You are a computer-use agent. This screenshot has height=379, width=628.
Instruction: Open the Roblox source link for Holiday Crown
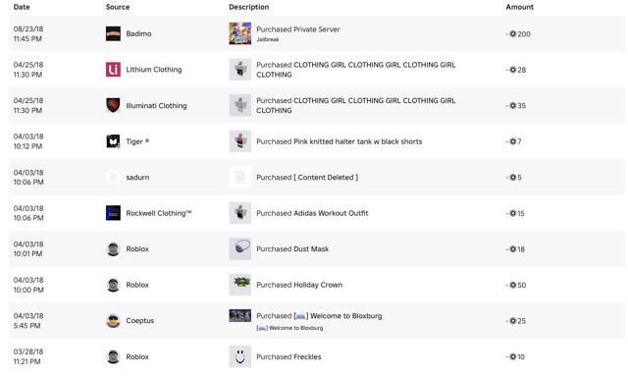pyautogui.click(x=137, y=285)
